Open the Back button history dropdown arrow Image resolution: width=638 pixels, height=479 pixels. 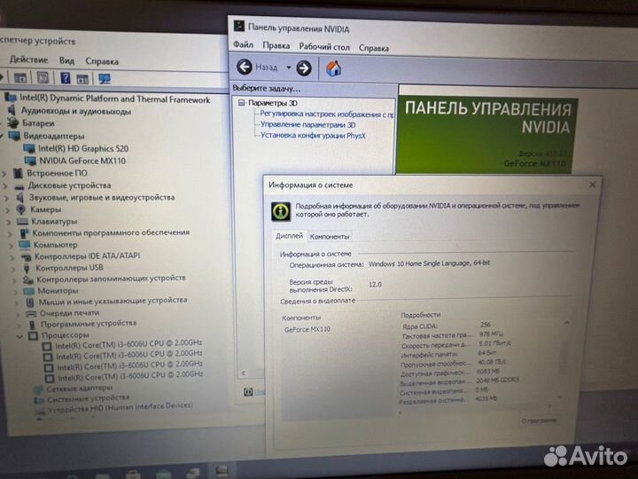288,67
